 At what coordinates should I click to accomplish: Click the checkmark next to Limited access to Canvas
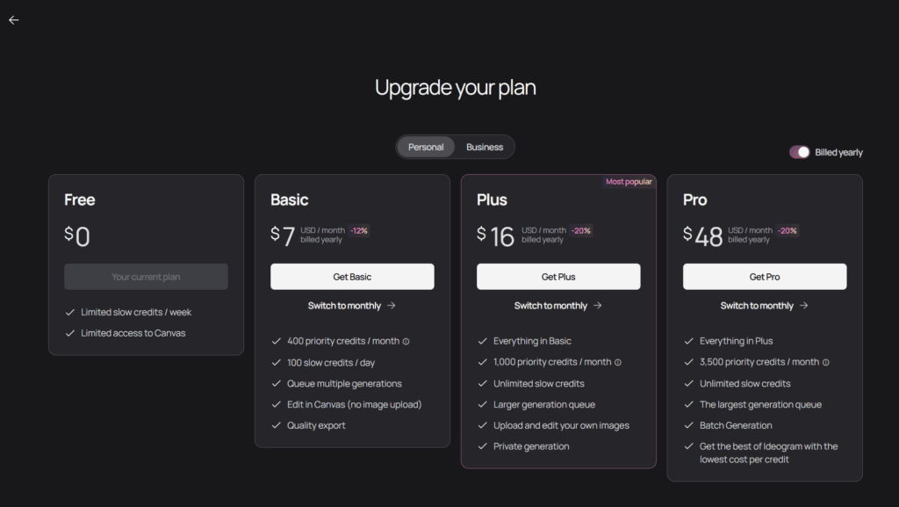coord(69,333)
